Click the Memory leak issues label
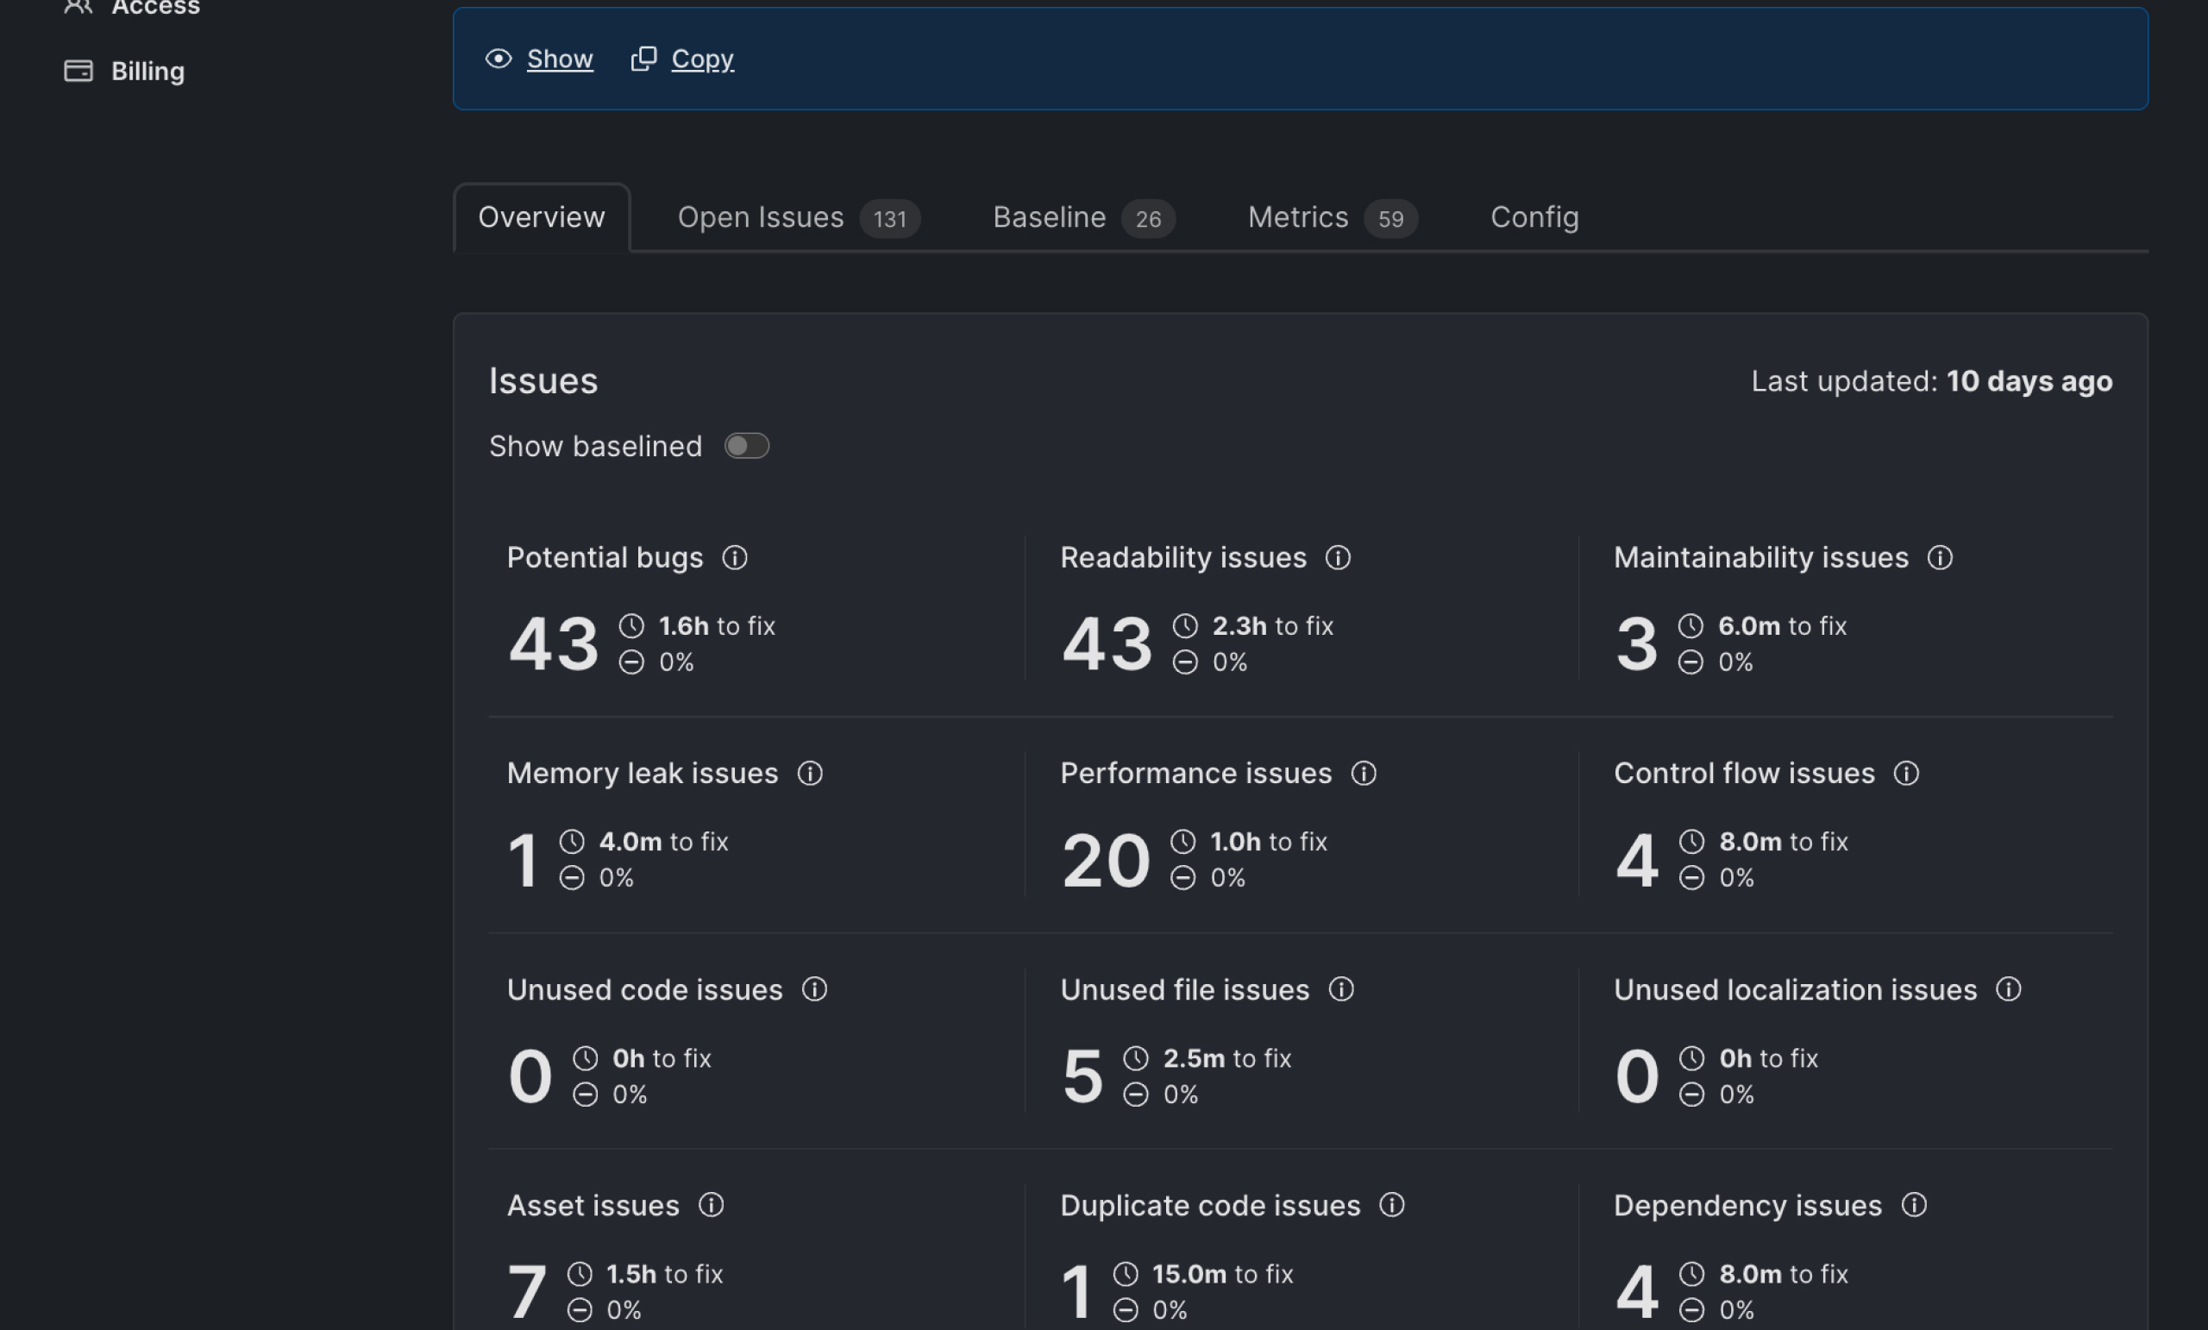Viewport: 2208px width, 1330px height. pyautogui.click(x=643, y=773)
